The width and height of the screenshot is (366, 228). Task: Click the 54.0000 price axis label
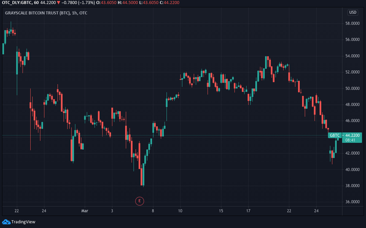pos(352,56)
